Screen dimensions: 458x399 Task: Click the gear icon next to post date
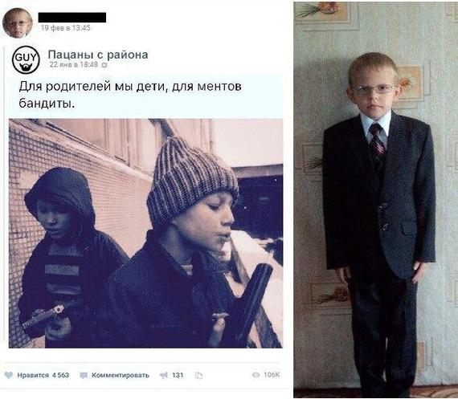point(104,65)
